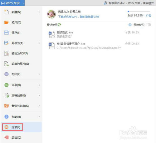Expand the 分享(D) submenu arrow
Image resolution: width=156 pixels, height=143 pixels.
pos(39,85)
